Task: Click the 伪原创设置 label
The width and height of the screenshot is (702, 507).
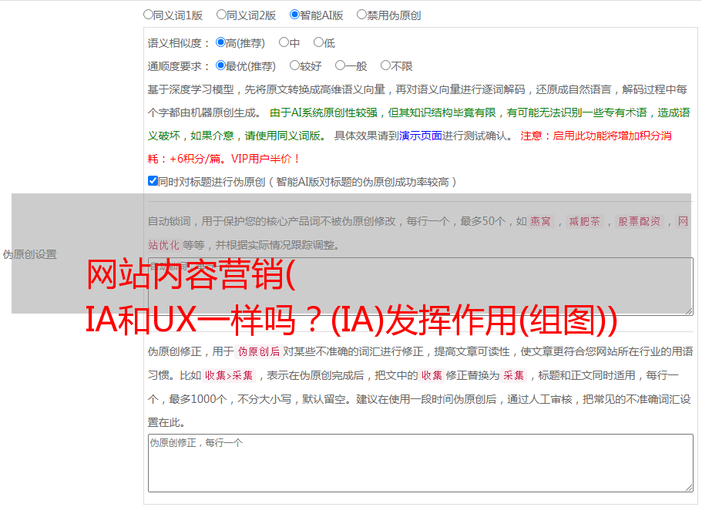Action: (30, 254)
